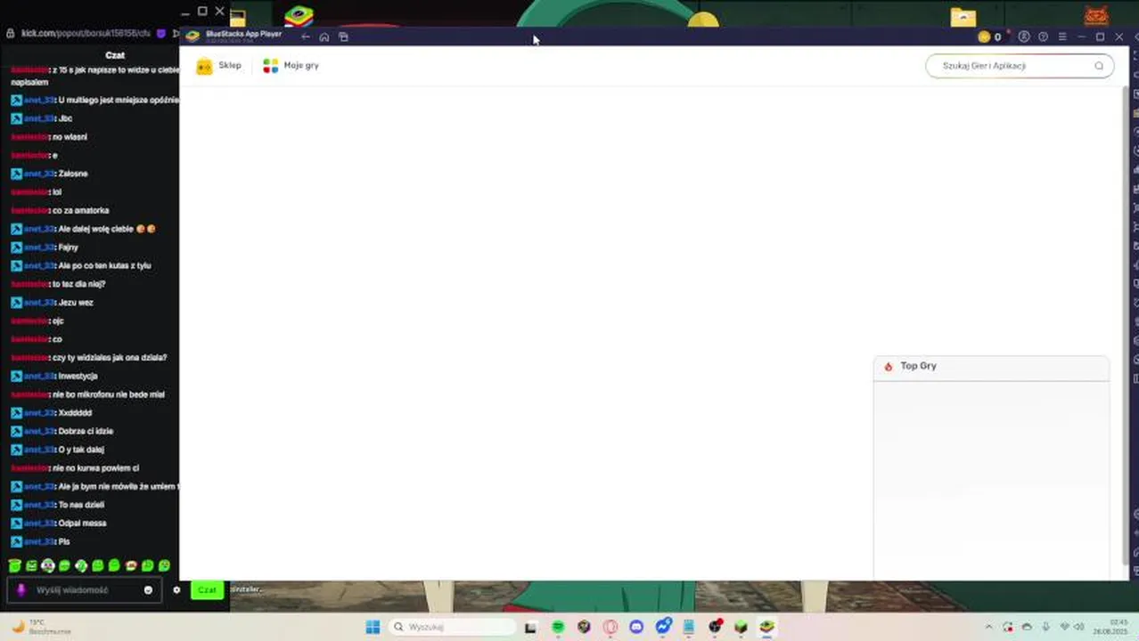Click the kick.com popout address bar
Viewport: 1139px width, 641px height.
tap(85, 33)
